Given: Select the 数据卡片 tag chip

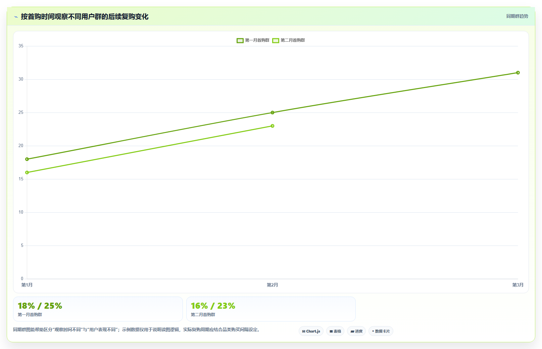Looking at the screenshot, I should coord(381,331).
